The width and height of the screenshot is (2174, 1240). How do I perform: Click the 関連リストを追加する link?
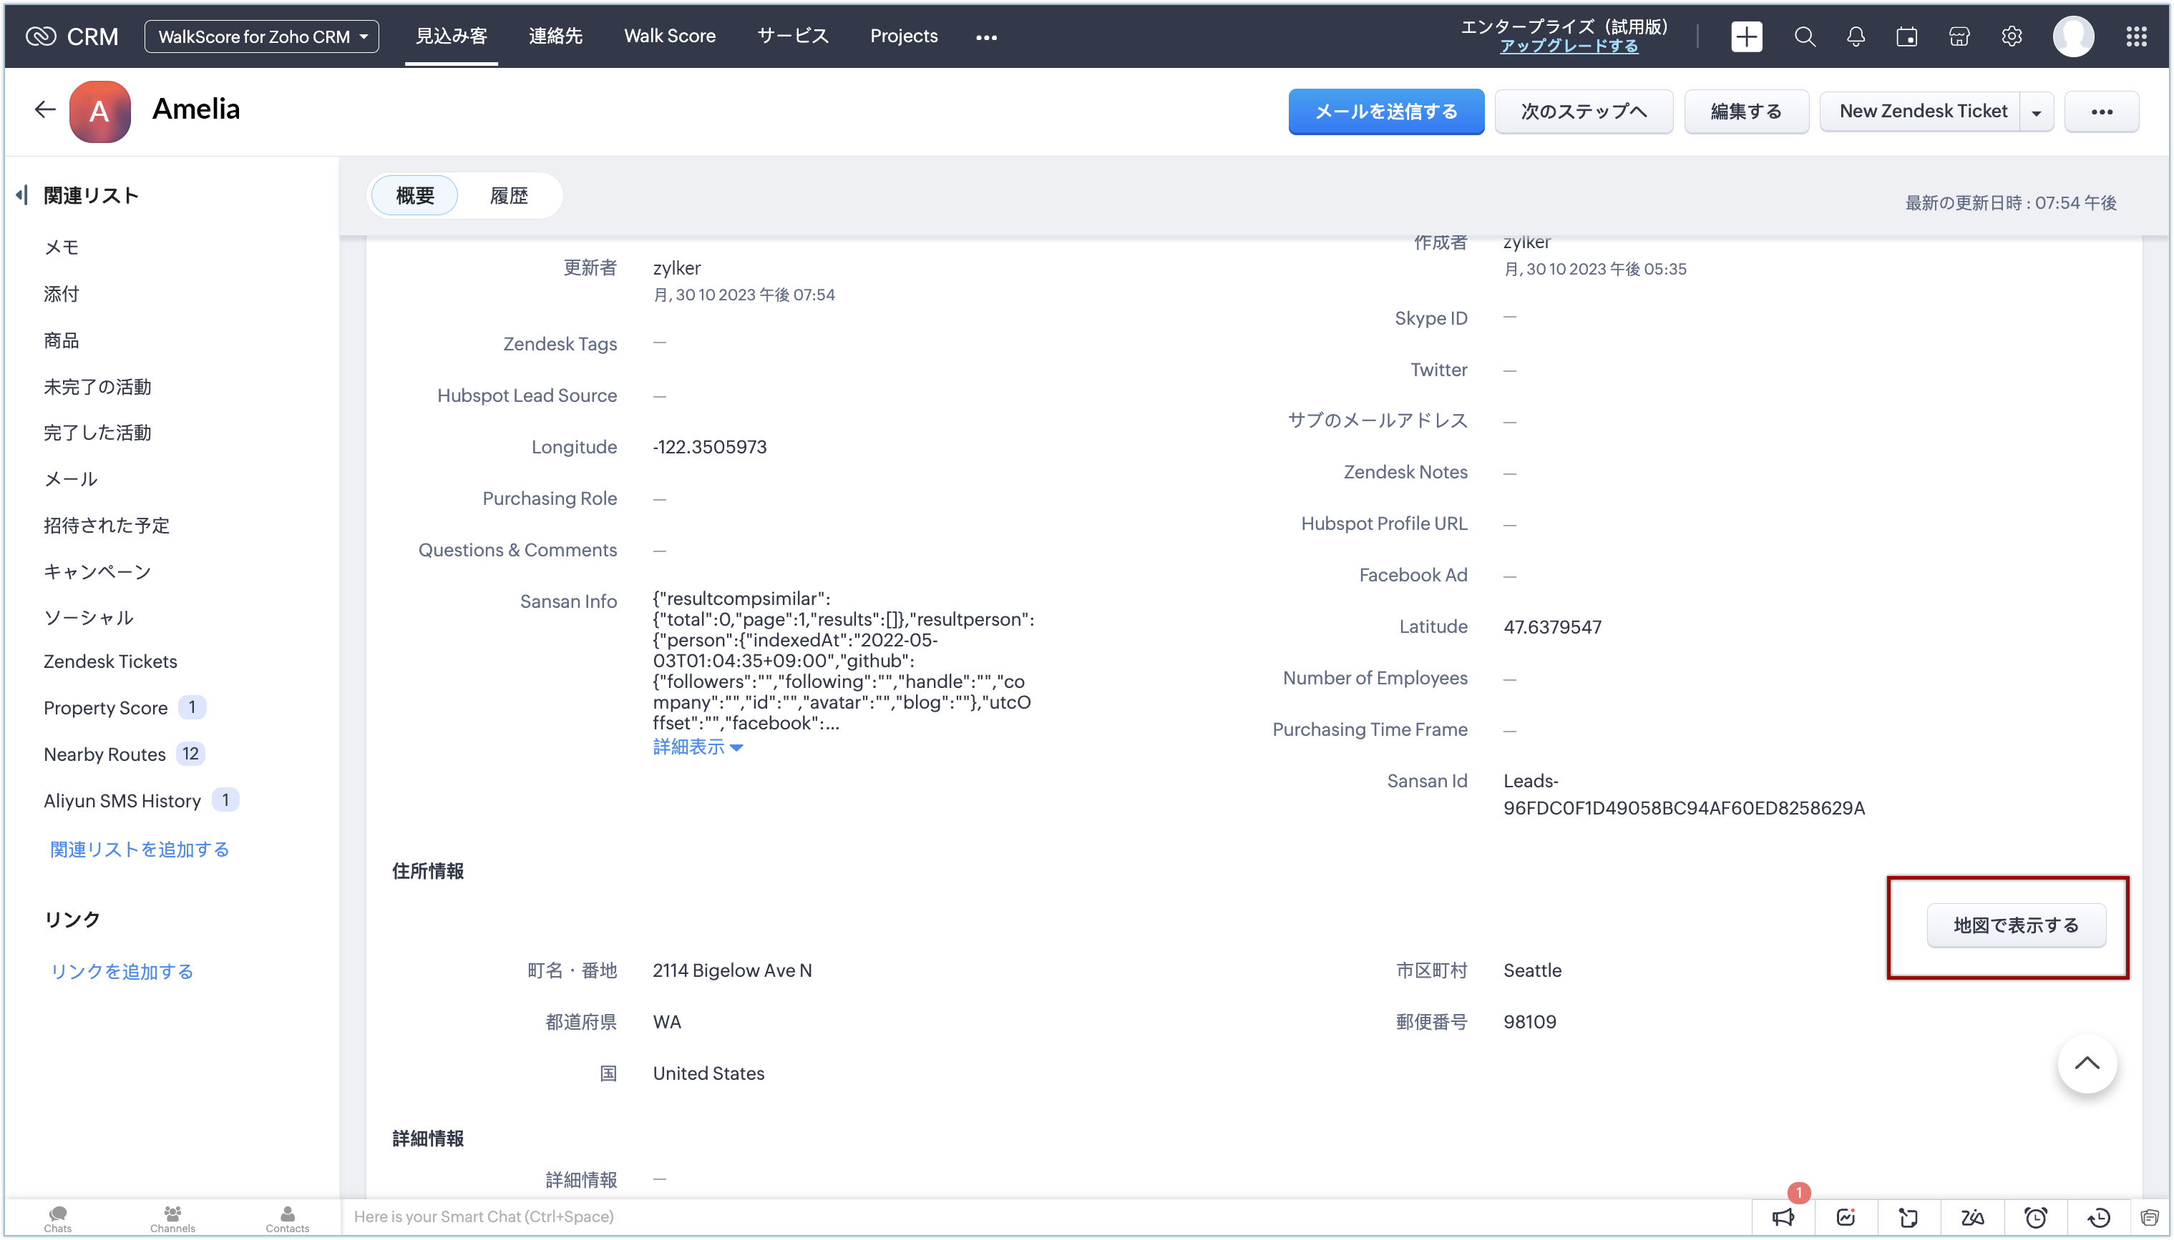tap(140, 849)
